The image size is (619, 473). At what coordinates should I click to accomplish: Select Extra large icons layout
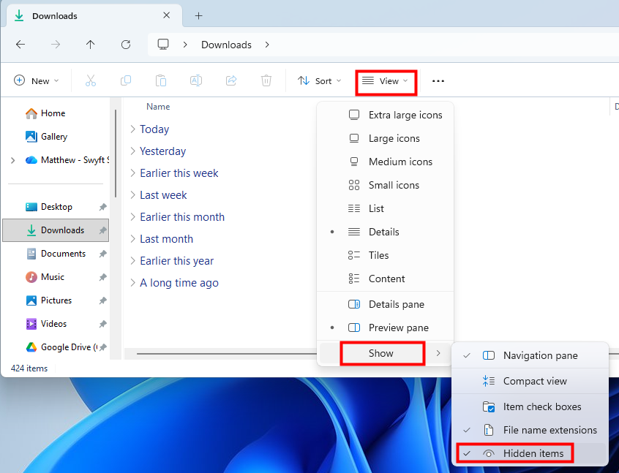[x=385, y=115]
